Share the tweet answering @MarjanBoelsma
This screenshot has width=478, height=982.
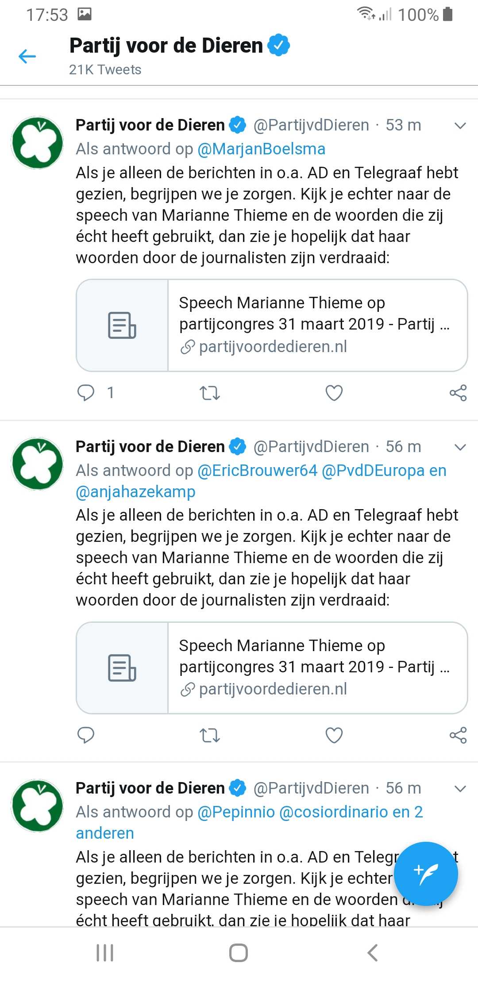[458, 393]
